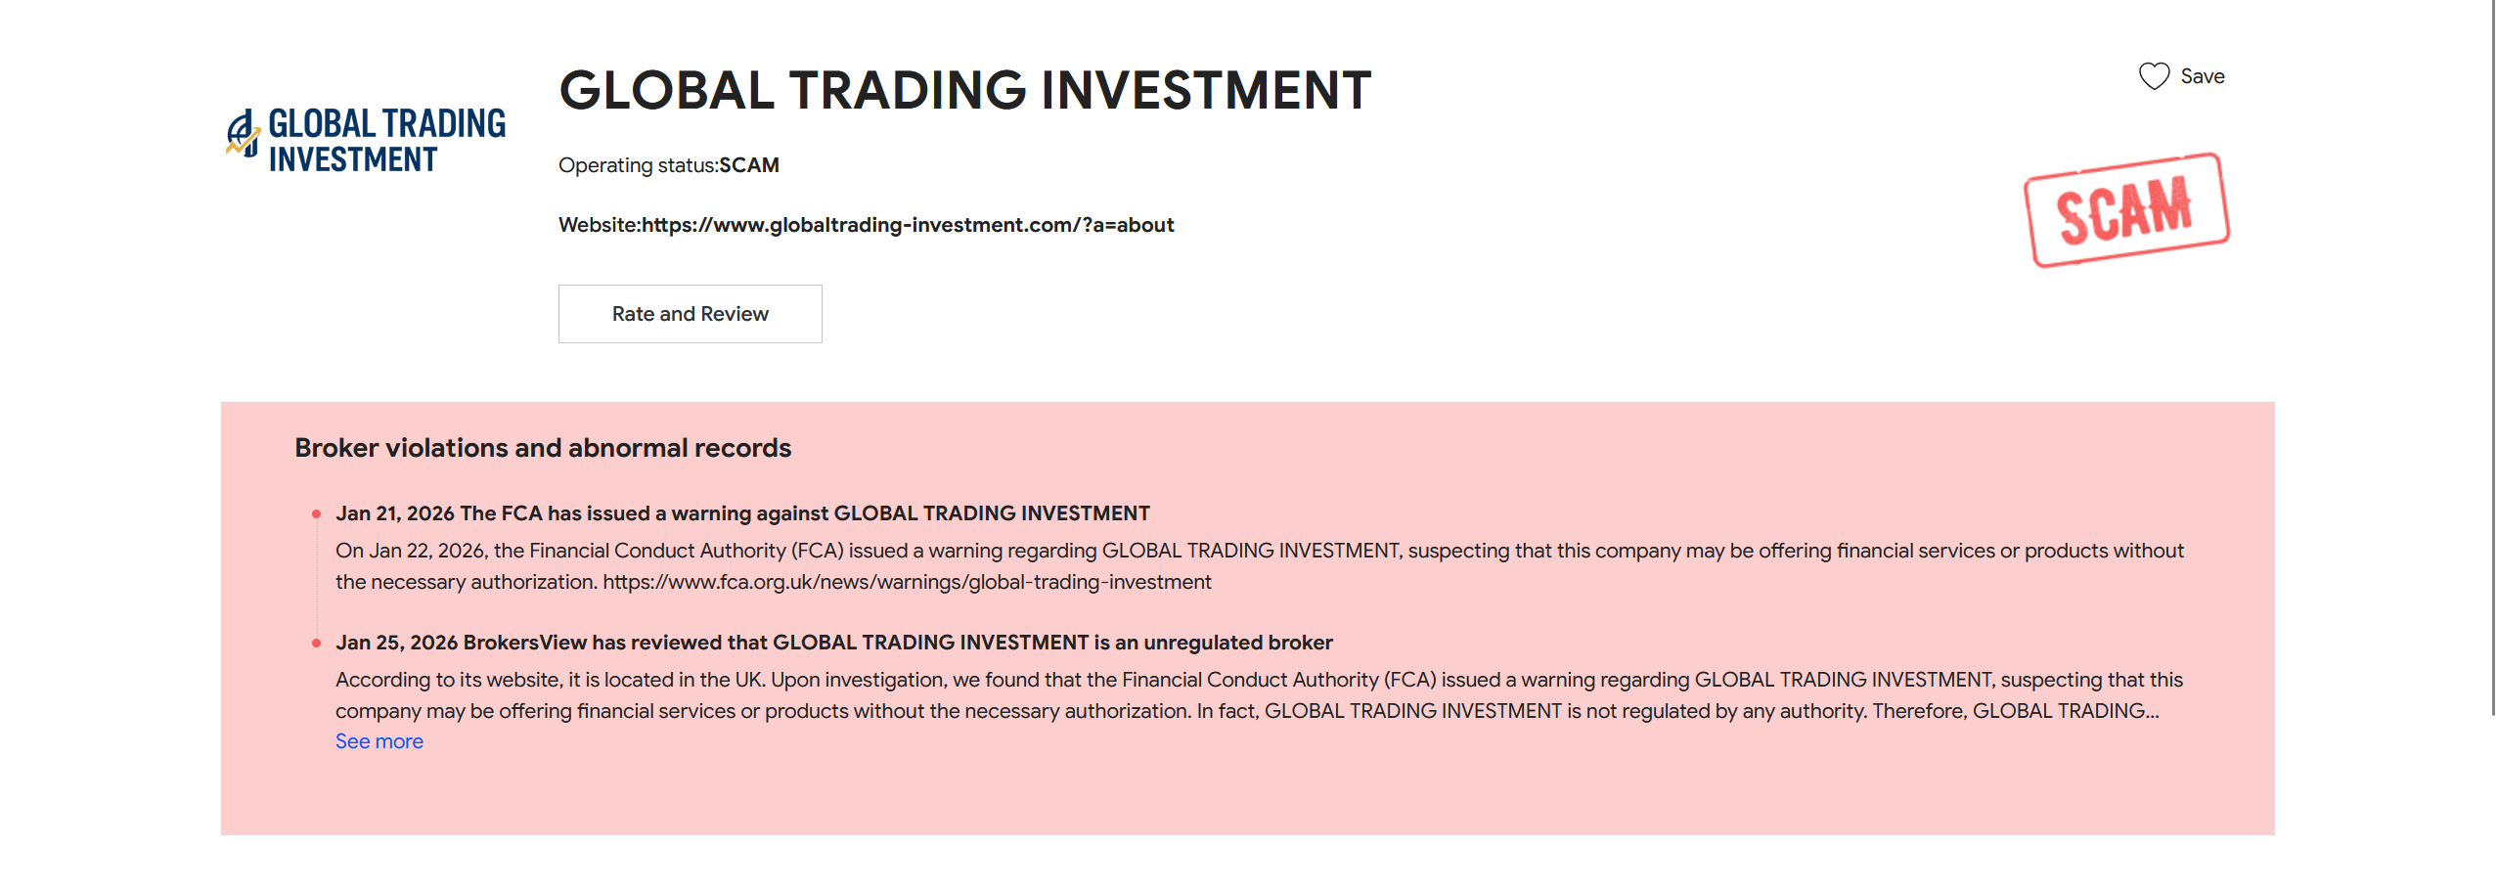Expand the Jan 21 FCA warning record
This screenshot has height=890, width=2498.
click(x=744, y=512)
